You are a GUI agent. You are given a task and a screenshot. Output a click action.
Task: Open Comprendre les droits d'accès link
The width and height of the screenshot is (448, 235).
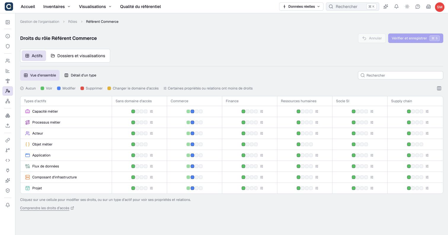[47, 208]
